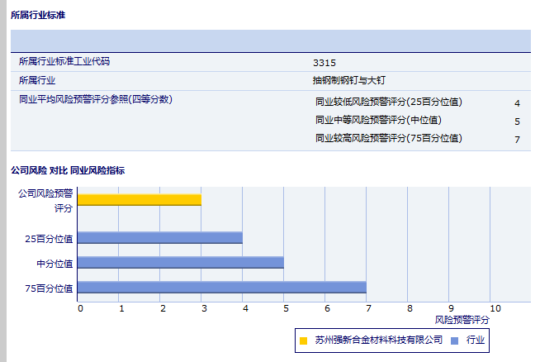This screenshot has width=540, height=362.
Task: Click the industry code value 3315
Action: tap(324, 62)
